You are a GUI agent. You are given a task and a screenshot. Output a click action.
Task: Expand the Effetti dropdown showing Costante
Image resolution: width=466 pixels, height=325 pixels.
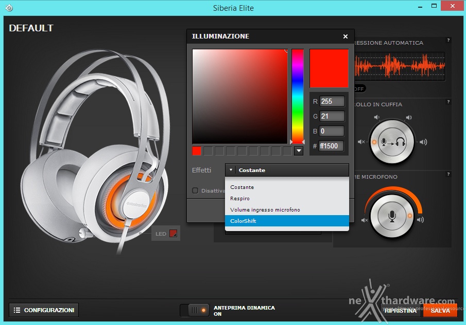click(x=287, y=170)
